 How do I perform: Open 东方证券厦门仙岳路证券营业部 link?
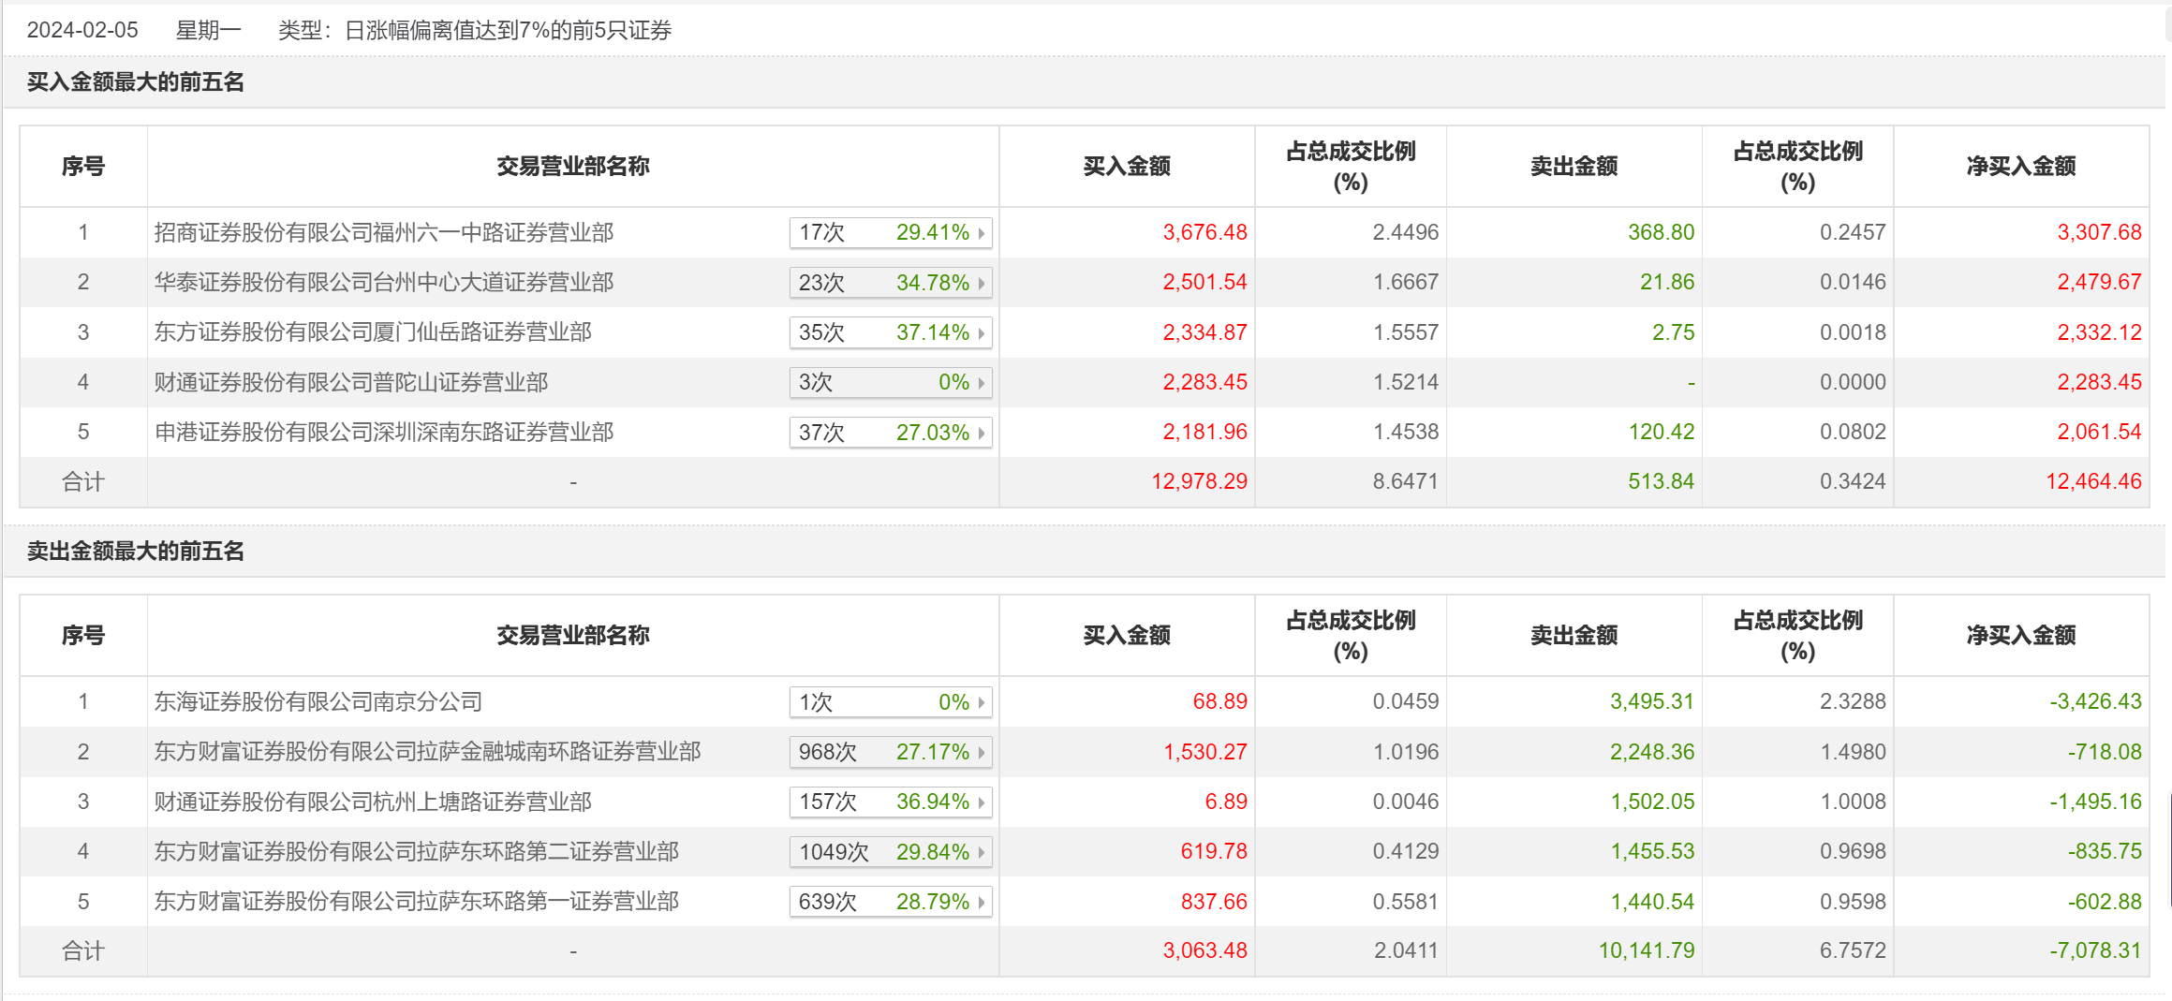coord(373,332)
